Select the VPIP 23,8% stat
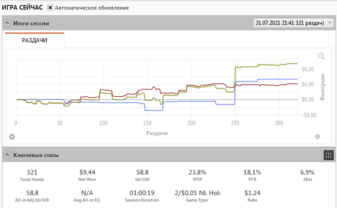The width and height of the screenshot is (337, 208). [x=197, y=175]
